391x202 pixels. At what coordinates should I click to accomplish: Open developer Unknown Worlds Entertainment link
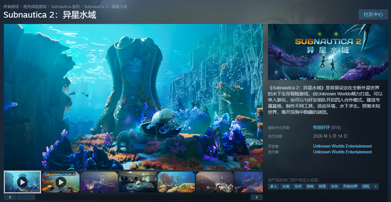click(343, 146)
